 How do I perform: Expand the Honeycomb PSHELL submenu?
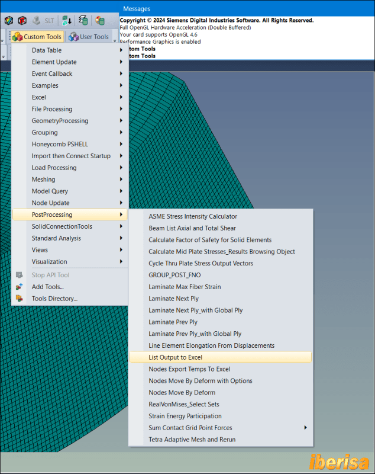70,144
